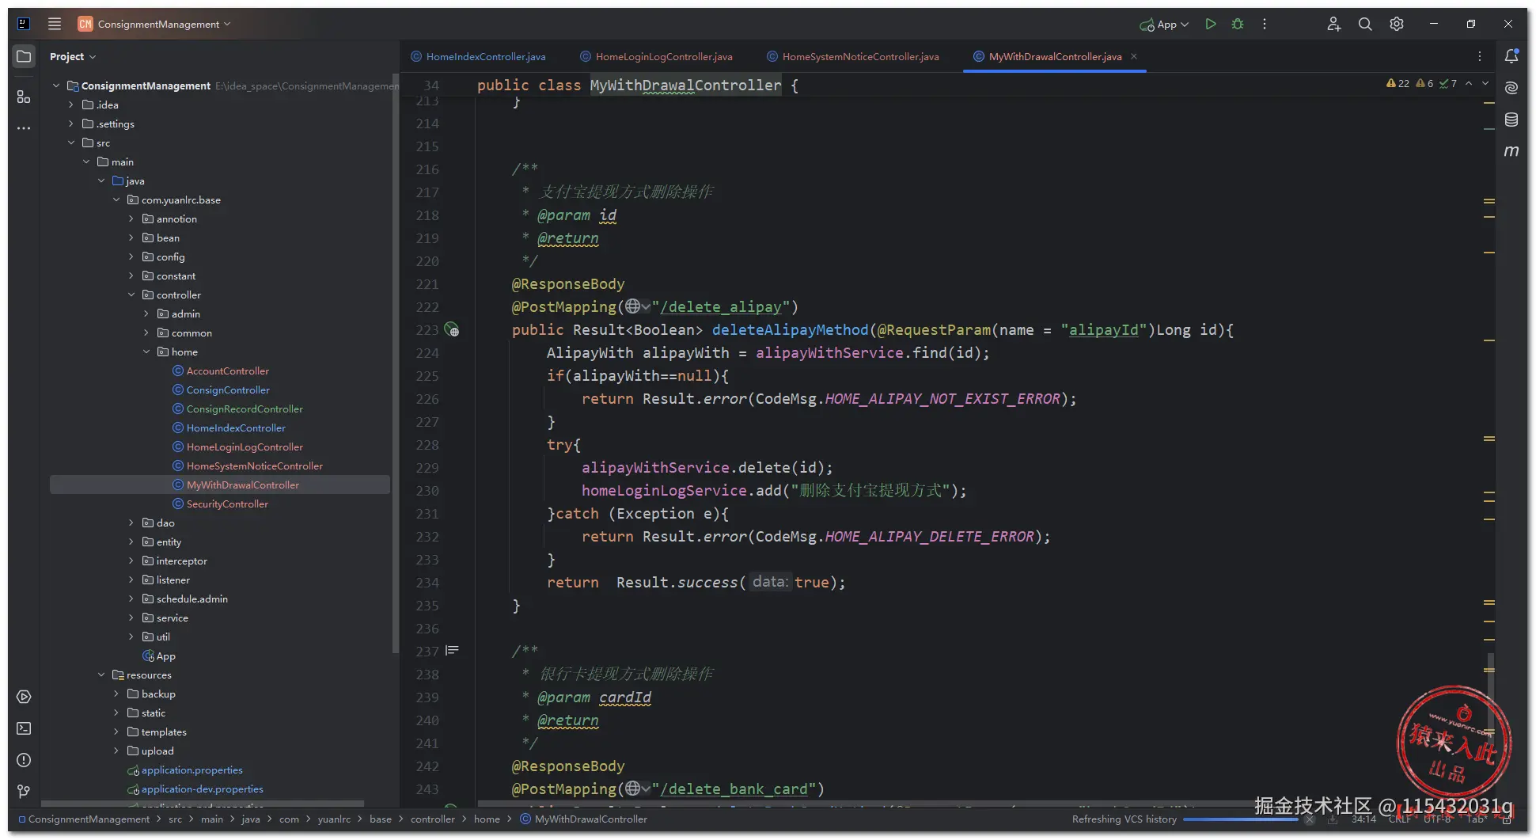The height and width of the screenshot is (840, 1536).
Task: Open IDE settings gear
Action: [1397, 24]
